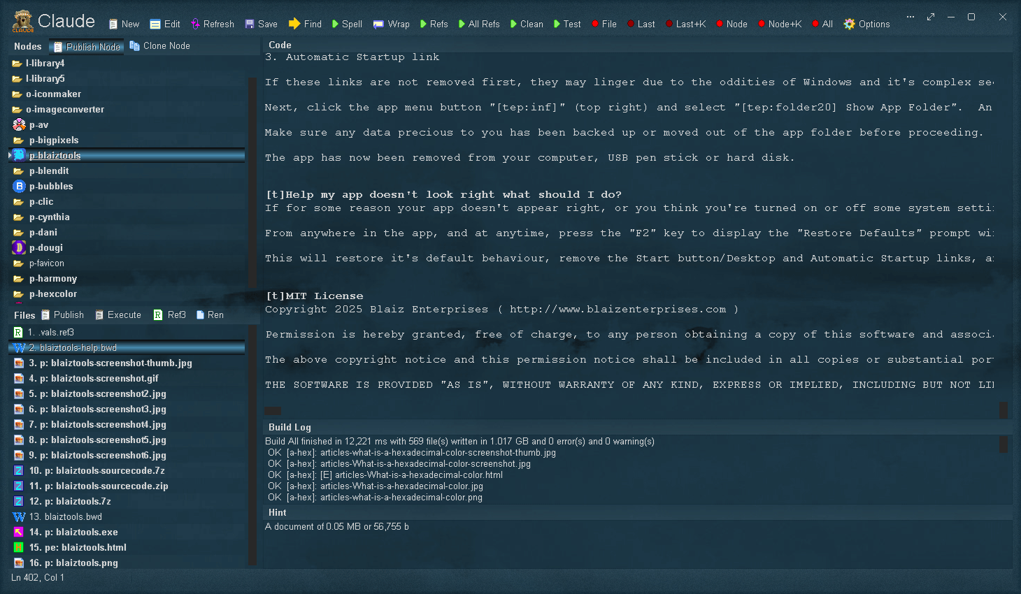Image resolution: width=1021 pixels, height=594 pixels.
Task: Open the Options gear
Action: tap(849, 24)
